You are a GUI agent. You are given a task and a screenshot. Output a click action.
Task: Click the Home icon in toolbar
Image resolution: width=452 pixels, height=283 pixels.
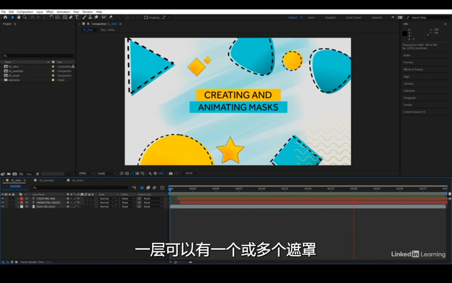5,17
